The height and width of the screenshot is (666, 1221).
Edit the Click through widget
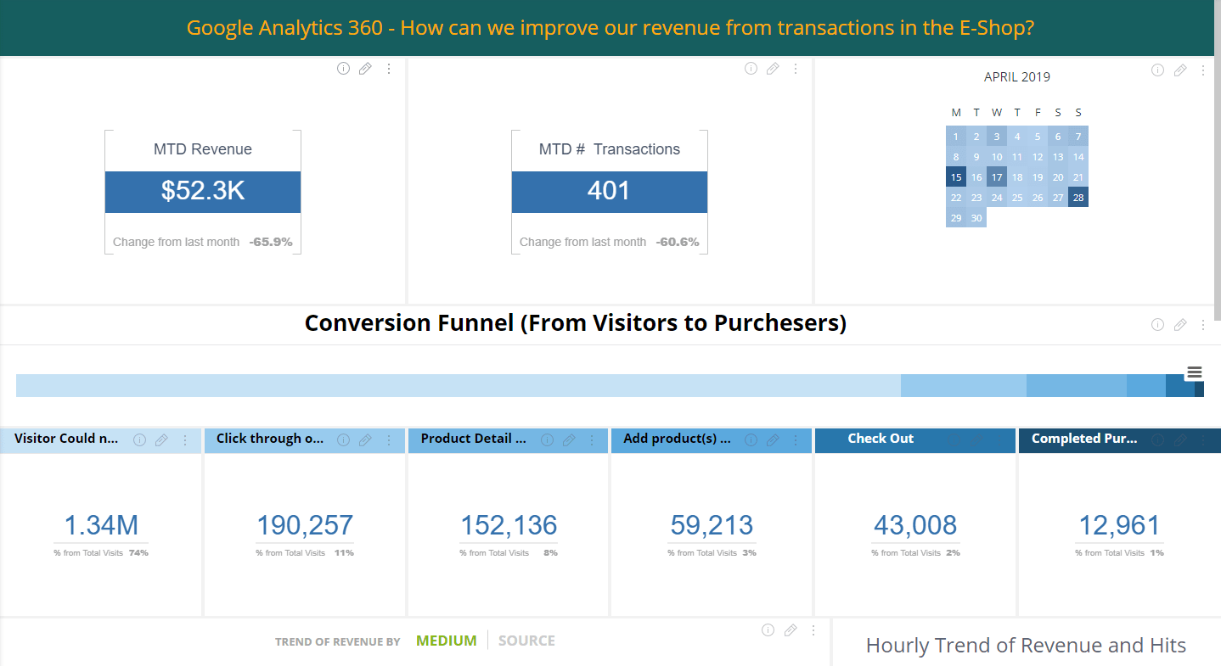(x=365, y=440)
